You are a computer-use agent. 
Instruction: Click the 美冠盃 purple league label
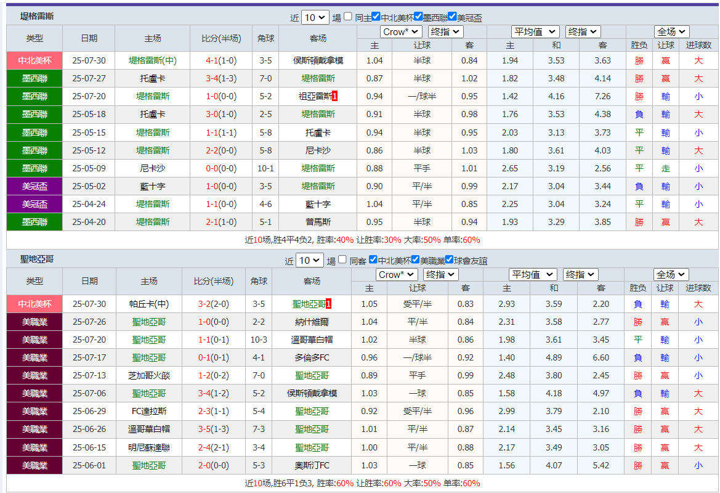34,185
